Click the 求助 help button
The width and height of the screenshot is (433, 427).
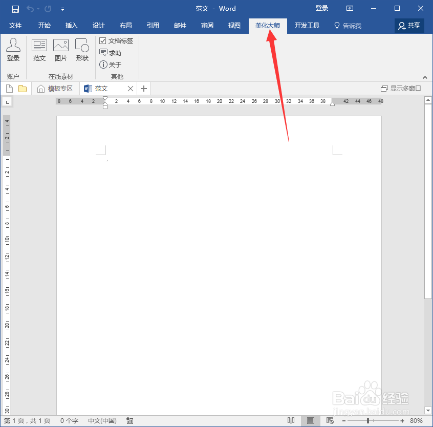(x=110, y=53)
